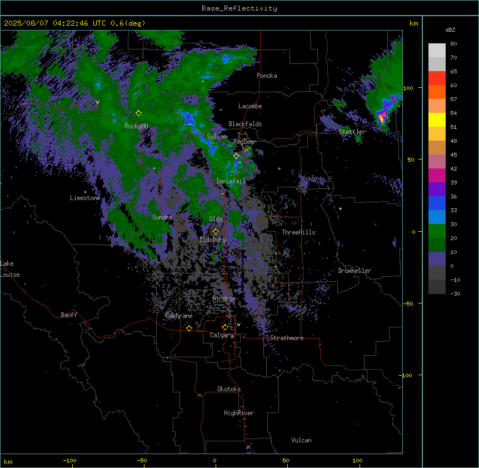Select the Calgary city label
This screenshot has height=468, width=479.
[x=222, y=335]
